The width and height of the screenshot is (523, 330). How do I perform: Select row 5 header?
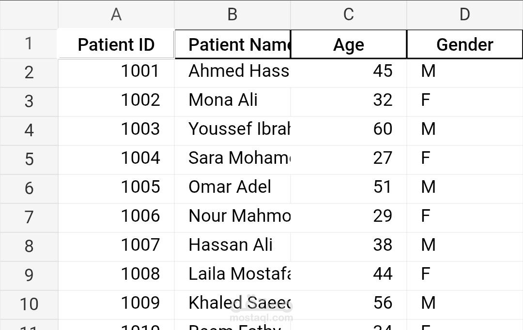(29, 158)
